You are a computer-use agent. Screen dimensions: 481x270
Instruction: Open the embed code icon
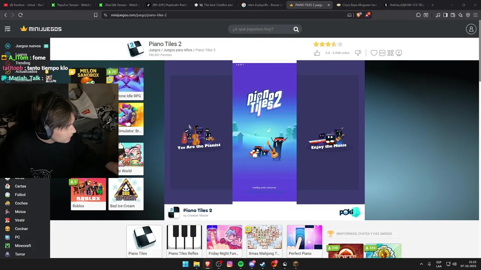[382, 53]
